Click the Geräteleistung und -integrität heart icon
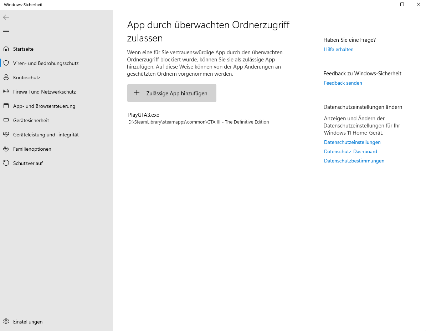The image size is (426, 331). pyautogui.click(x=6, y=135)
